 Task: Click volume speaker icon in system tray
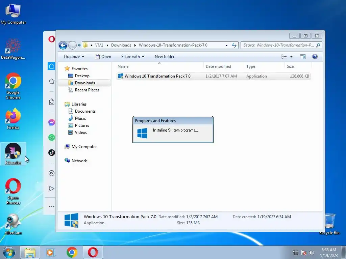(312, 253)
